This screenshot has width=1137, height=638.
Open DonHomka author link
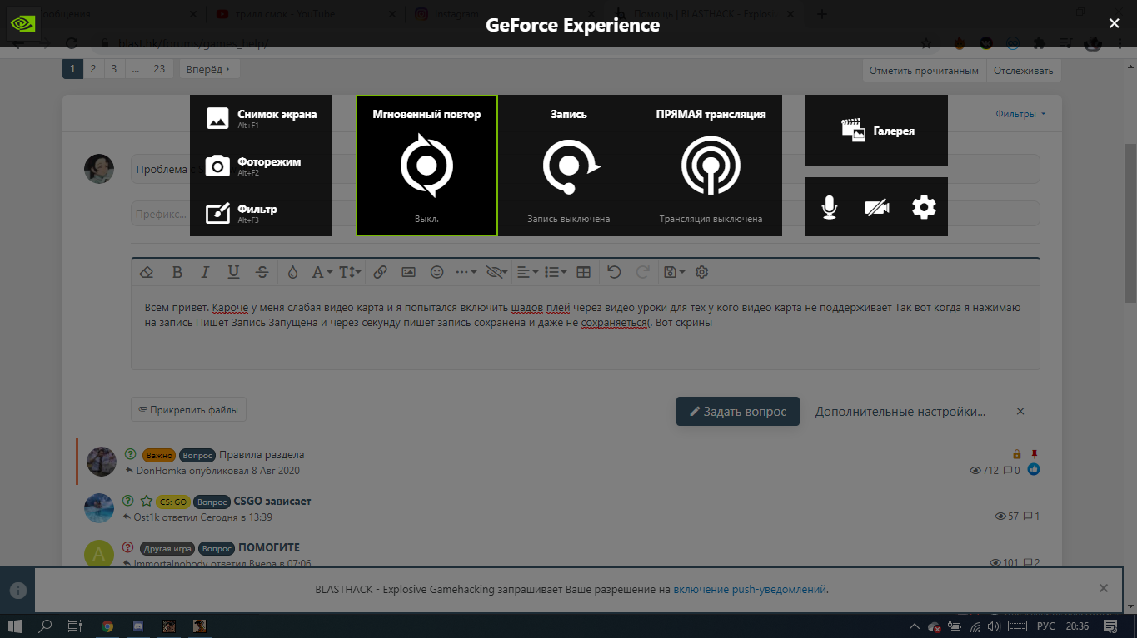[x=161, y=471]
